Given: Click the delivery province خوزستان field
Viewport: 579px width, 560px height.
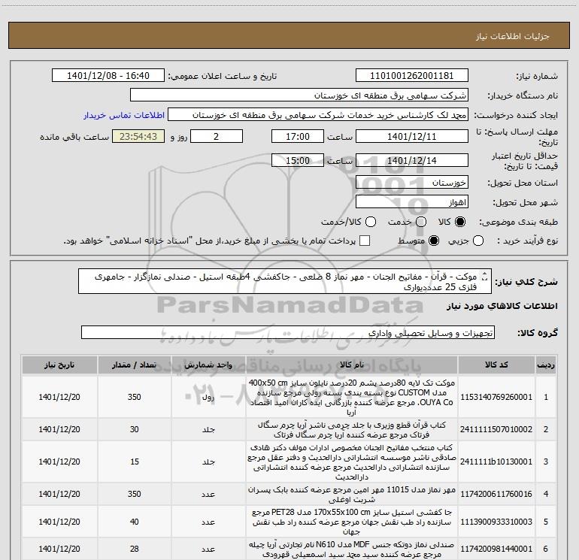Looking at the screenshot, I should [x=411, y=183].
